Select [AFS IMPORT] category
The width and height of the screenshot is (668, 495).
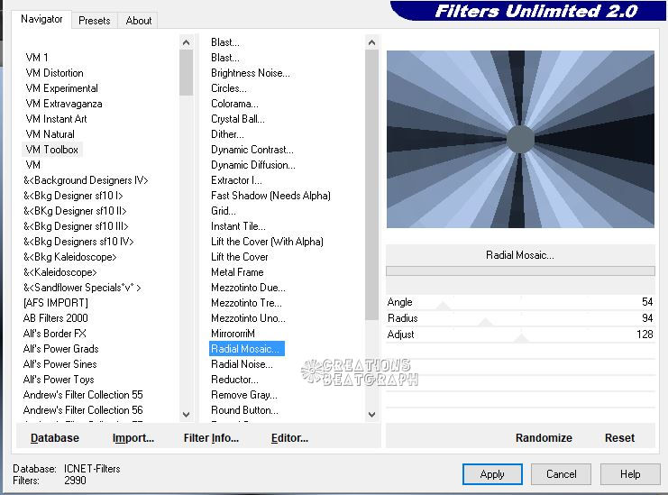56,303
